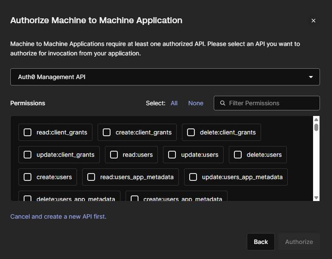Click the Authorize button
This screenshot has height=259, width=332.
point(299,242)
